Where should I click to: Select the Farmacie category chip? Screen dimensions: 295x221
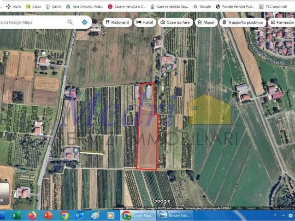click(282, 22)
